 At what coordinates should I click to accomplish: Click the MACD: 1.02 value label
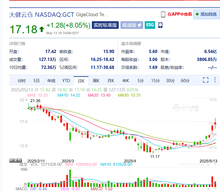point(102,189)
